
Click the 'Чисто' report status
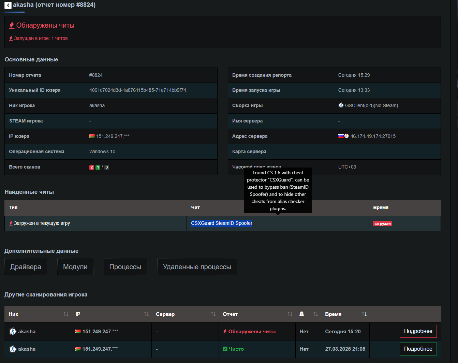tap(236, 349)
